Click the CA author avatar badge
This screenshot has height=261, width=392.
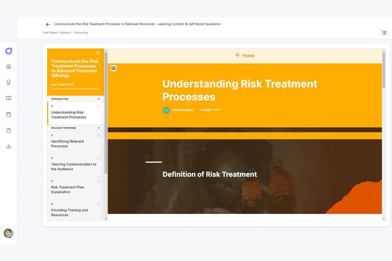click(x=166, y=110)
